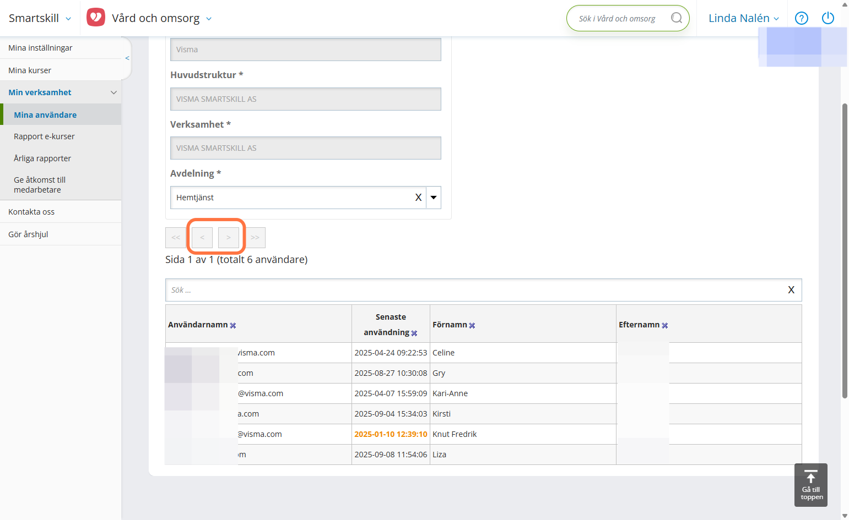Click the 2025-09-08 11:54:06 date cell
Screen dimensions: 849x520
point(391,455)
